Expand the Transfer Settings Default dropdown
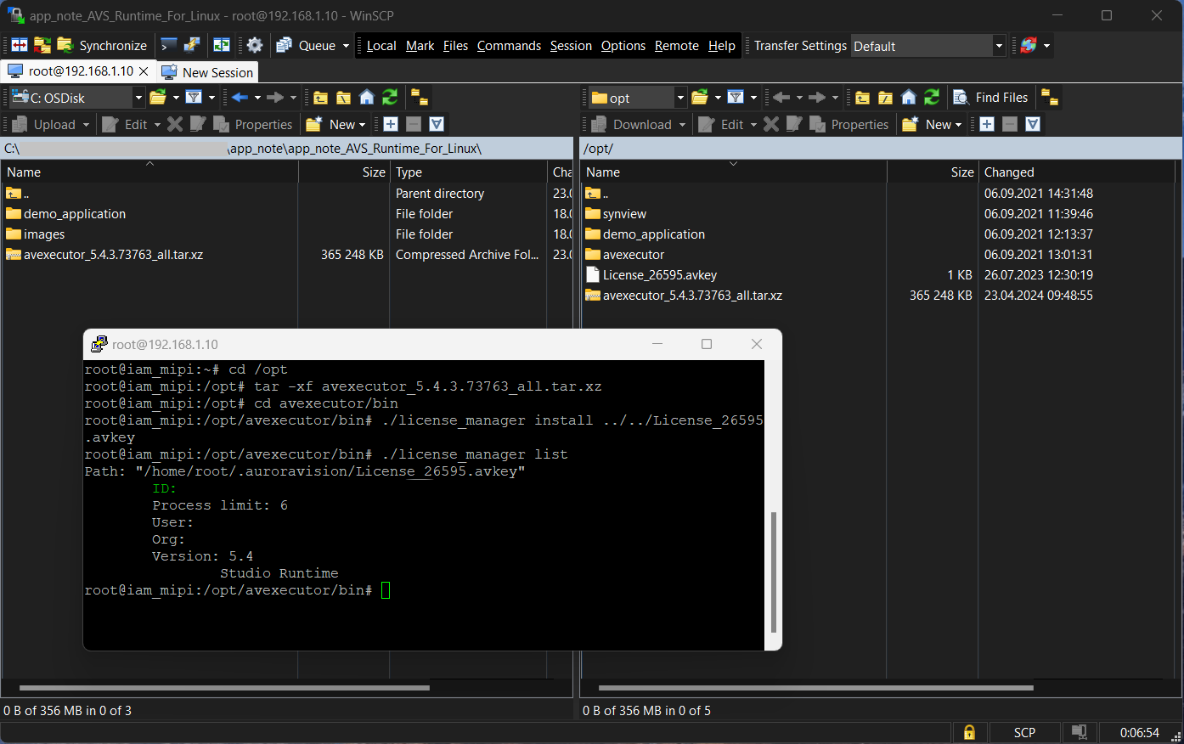Screen dimensions: 1184x744 click(999, 46)
